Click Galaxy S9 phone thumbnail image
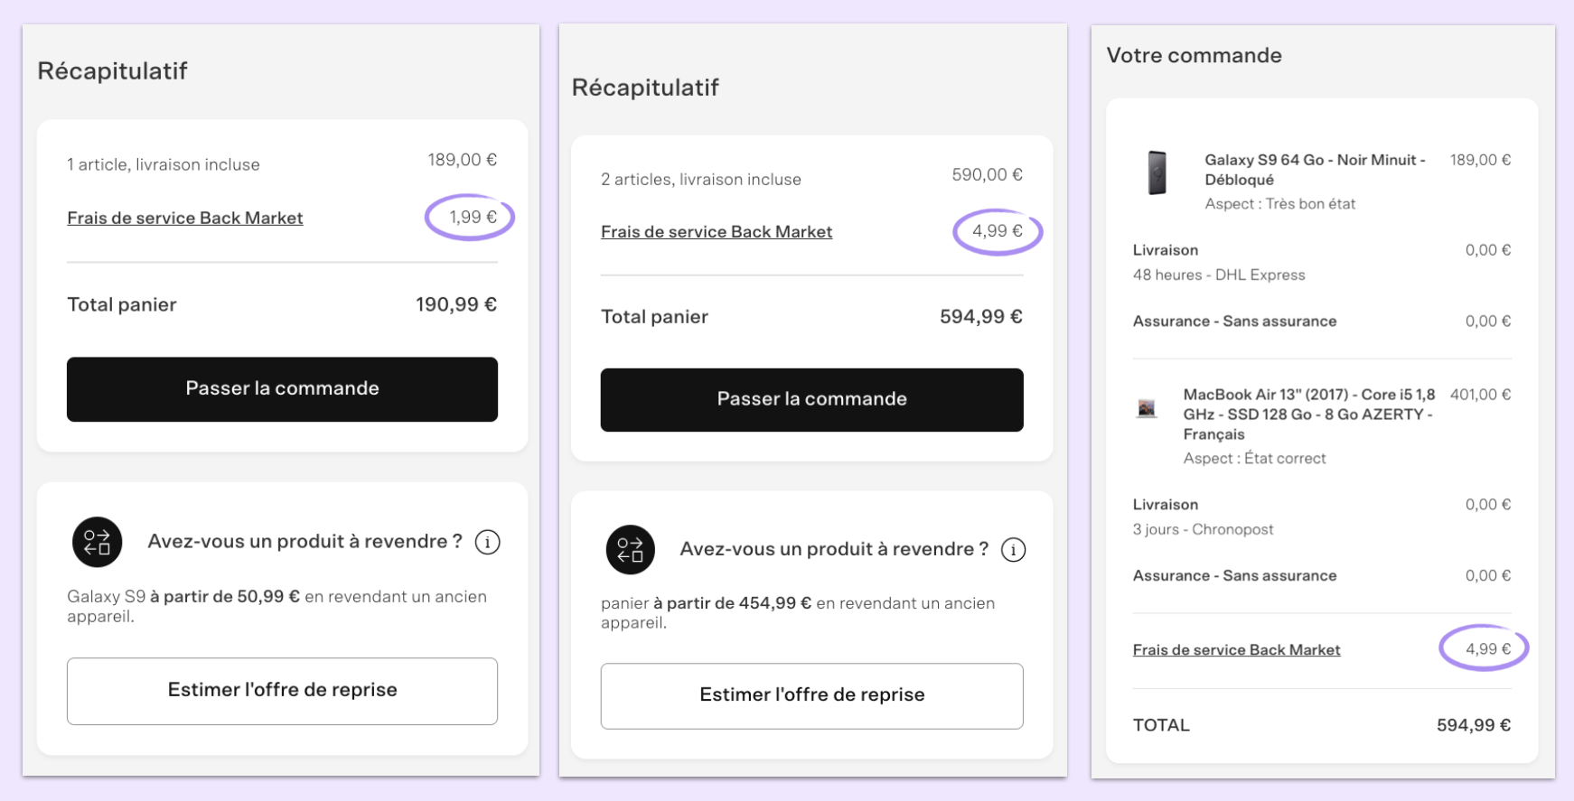Screen dimensions: 1574x801 tap(1157, 172)
